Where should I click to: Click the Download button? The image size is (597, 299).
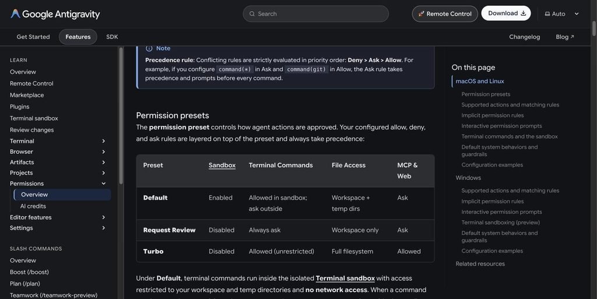tap(506, 13)
